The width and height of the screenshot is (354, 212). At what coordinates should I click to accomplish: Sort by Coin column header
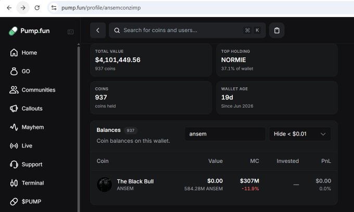(x=103, y=161)
